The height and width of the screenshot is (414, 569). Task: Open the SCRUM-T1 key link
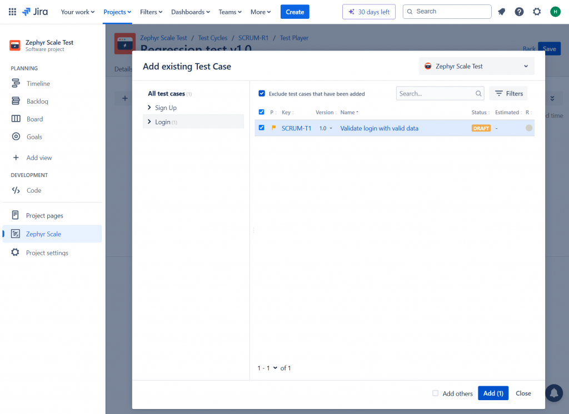(296, 128)
